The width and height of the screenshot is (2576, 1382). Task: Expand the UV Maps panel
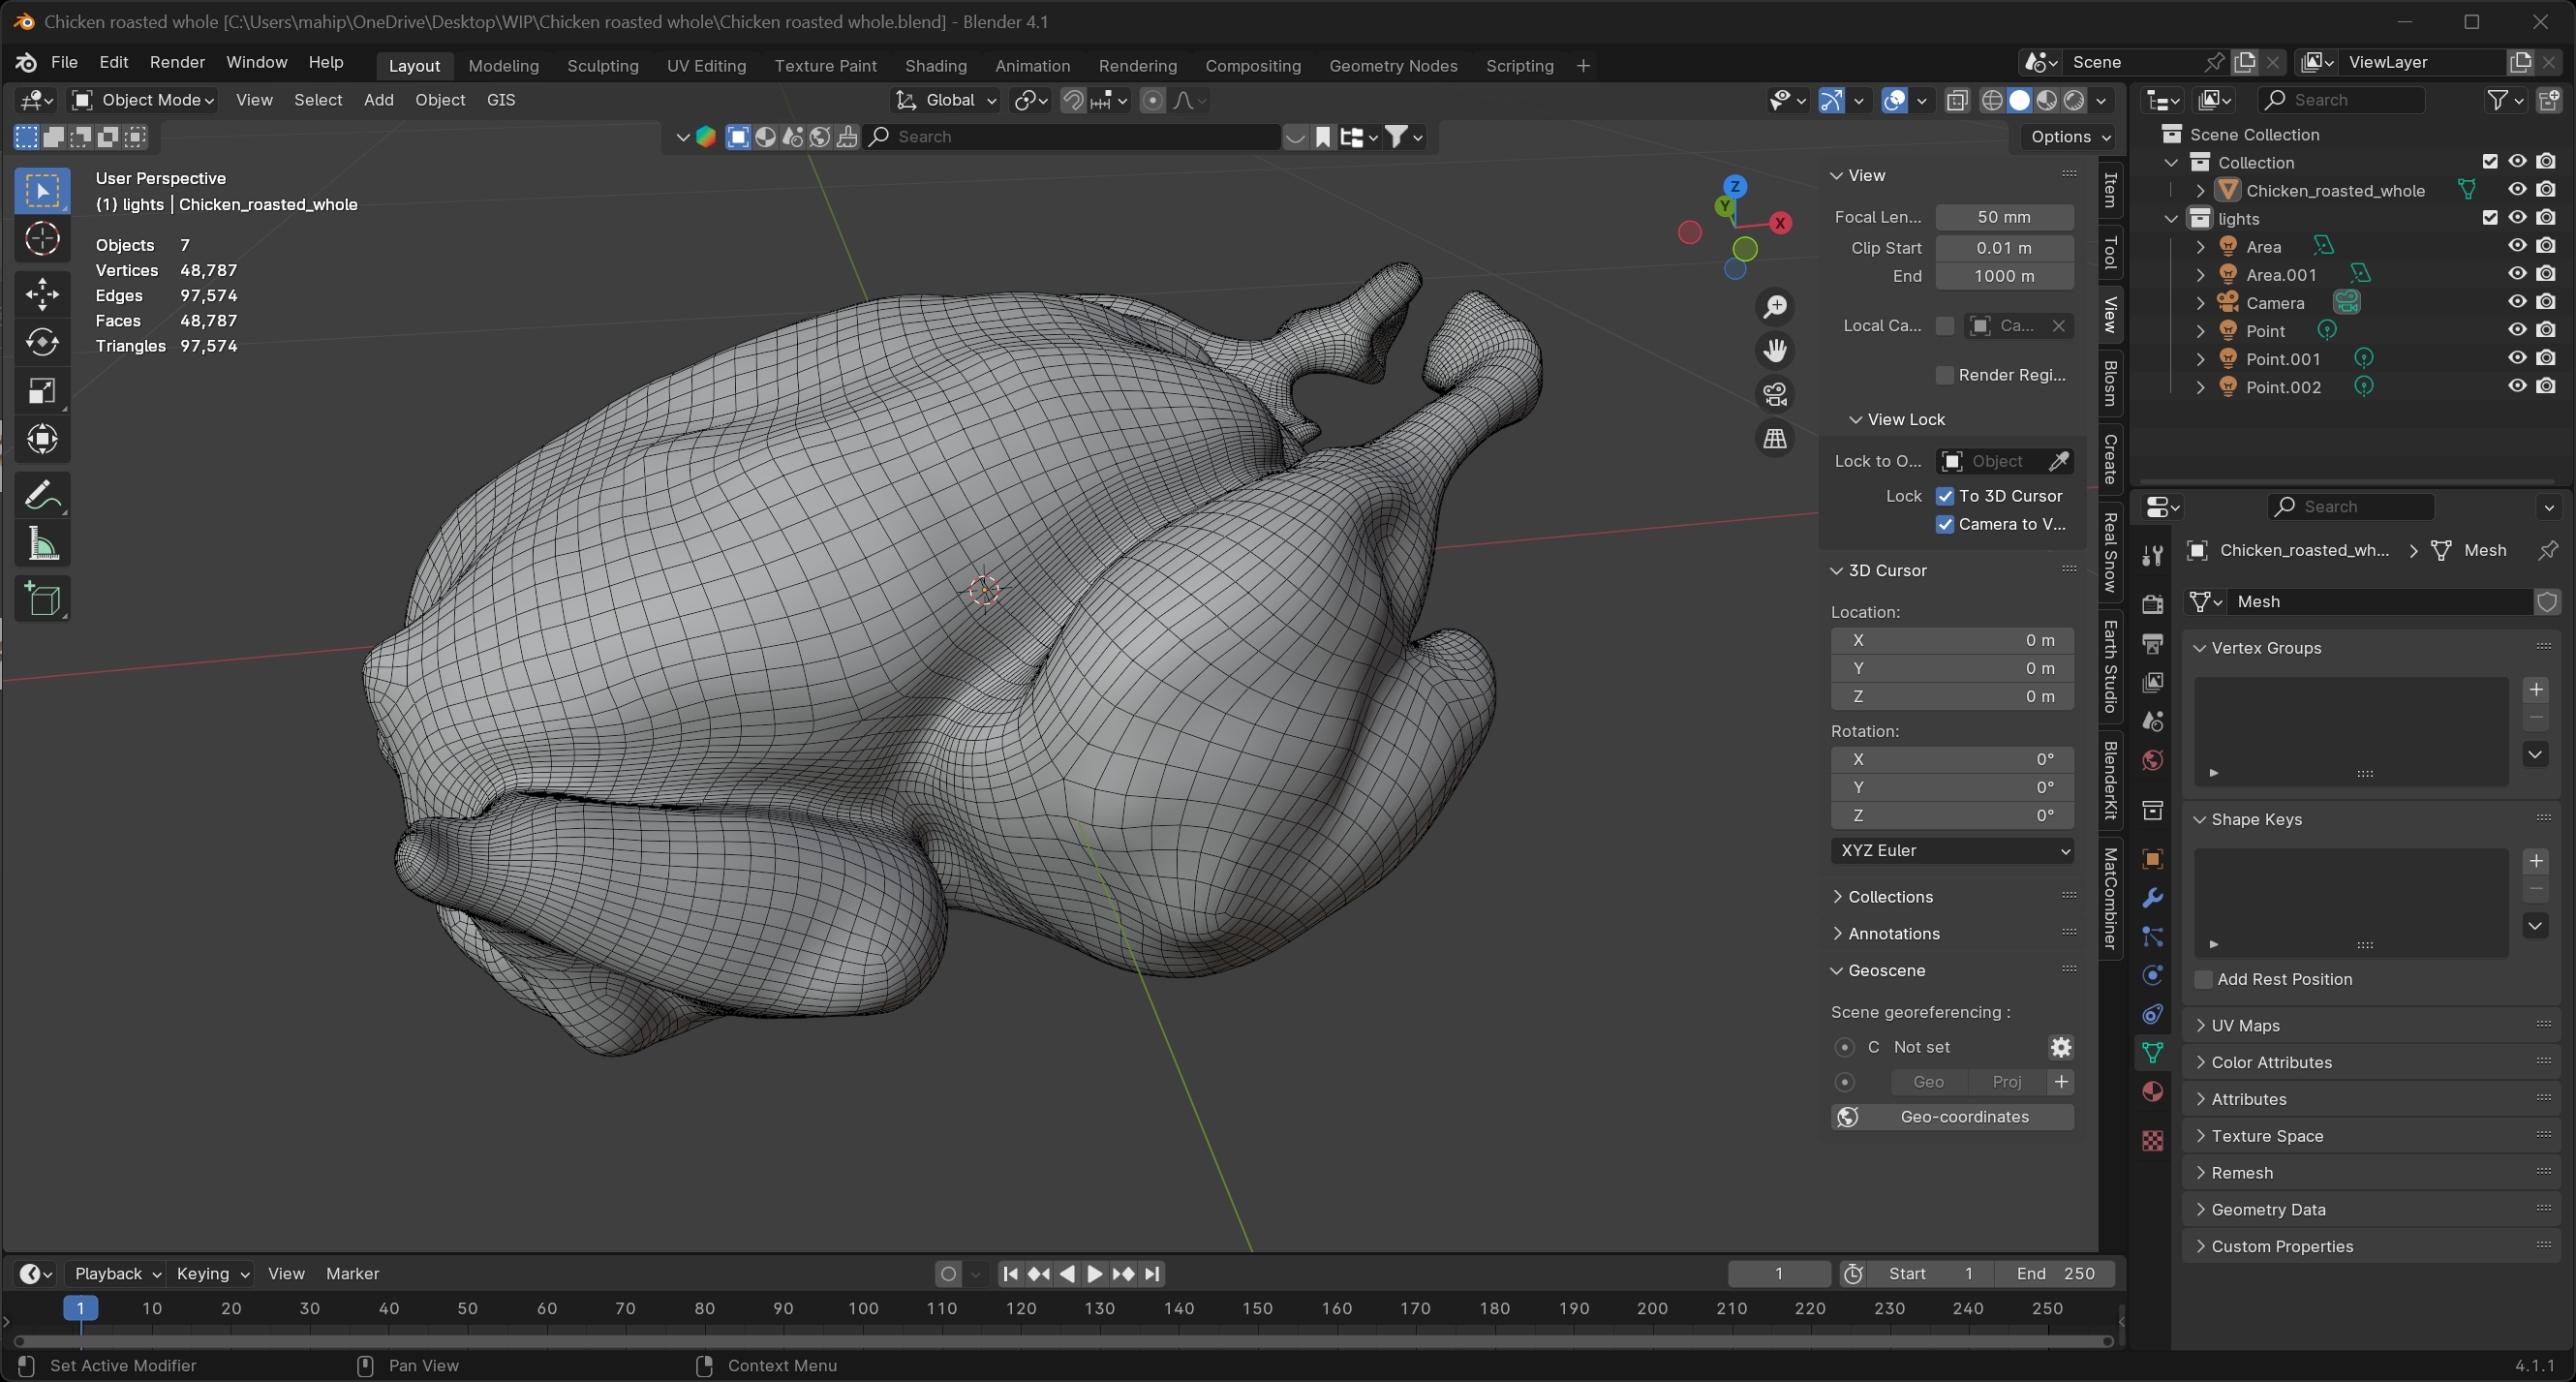pos(2245,1025)
